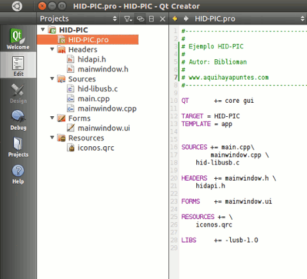307x279 pixels.
Task: Collapse the Sources folder
Action: [x=52, y=79]
